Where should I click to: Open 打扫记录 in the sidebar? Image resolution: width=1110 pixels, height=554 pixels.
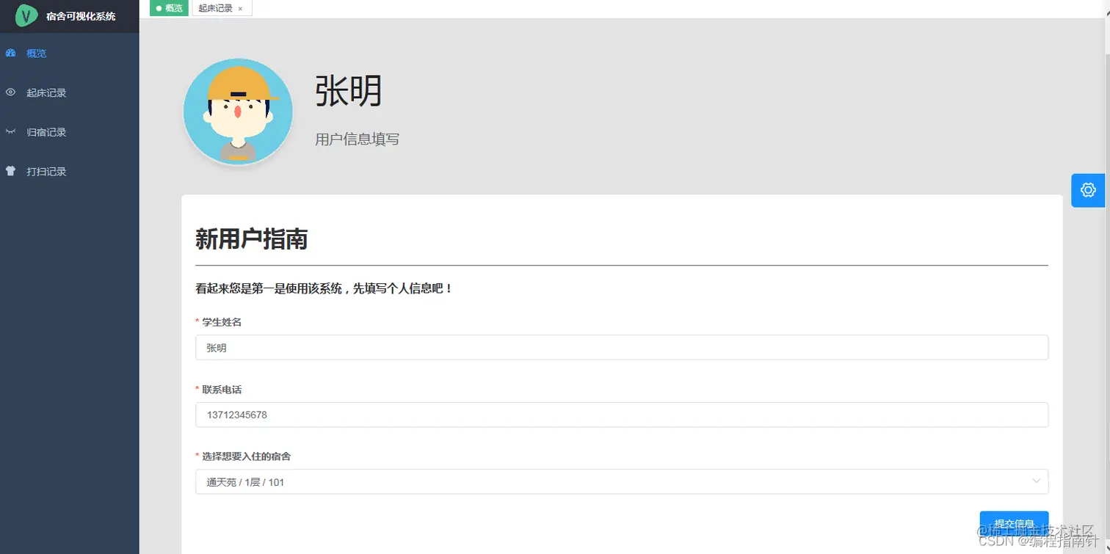pos(70,171)
